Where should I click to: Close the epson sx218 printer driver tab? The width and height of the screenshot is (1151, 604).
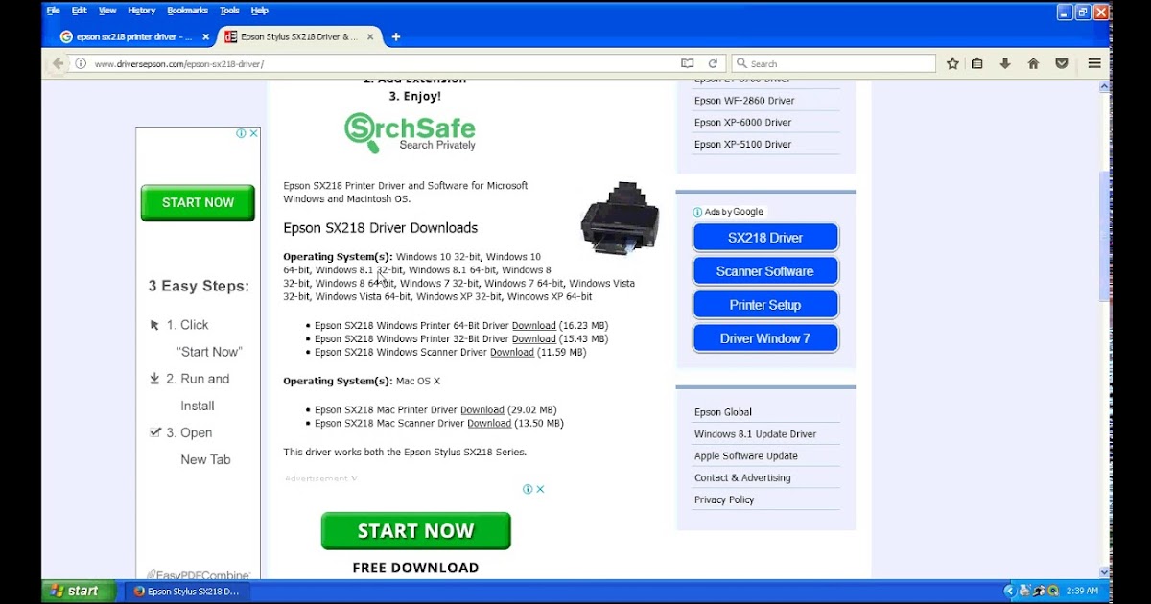[x=205, y=36]
